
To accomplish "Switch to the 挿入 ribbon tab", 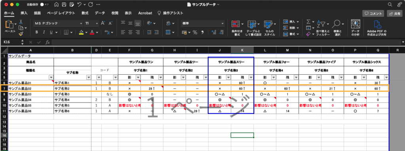I will click(24, 13).
